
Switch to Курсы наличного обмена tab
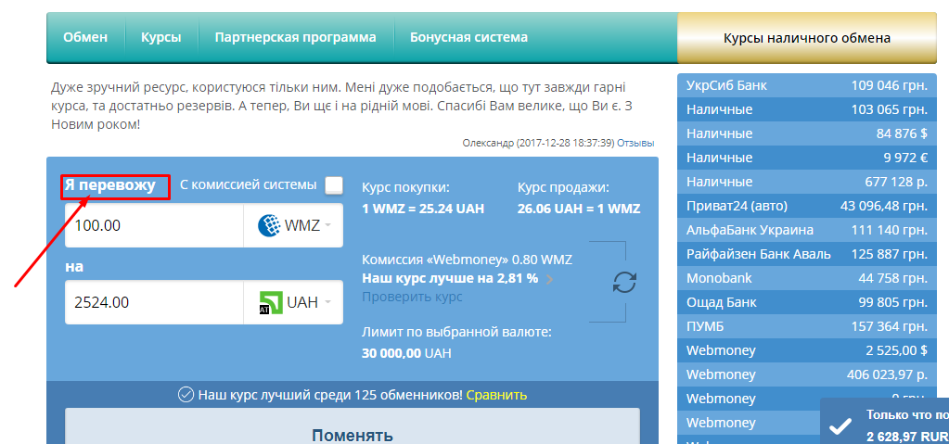(807, 38)
